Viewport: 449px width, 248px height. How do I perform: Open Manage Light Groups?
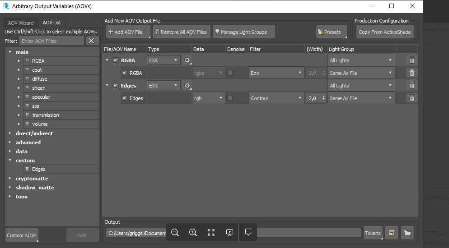(243, 32)
